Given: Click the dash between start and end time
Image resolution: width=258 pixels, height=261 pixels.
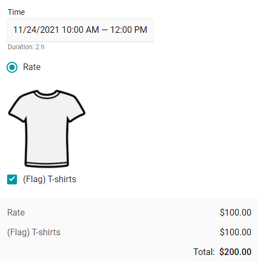Looking at the screenshot, I should coord(104,30).
